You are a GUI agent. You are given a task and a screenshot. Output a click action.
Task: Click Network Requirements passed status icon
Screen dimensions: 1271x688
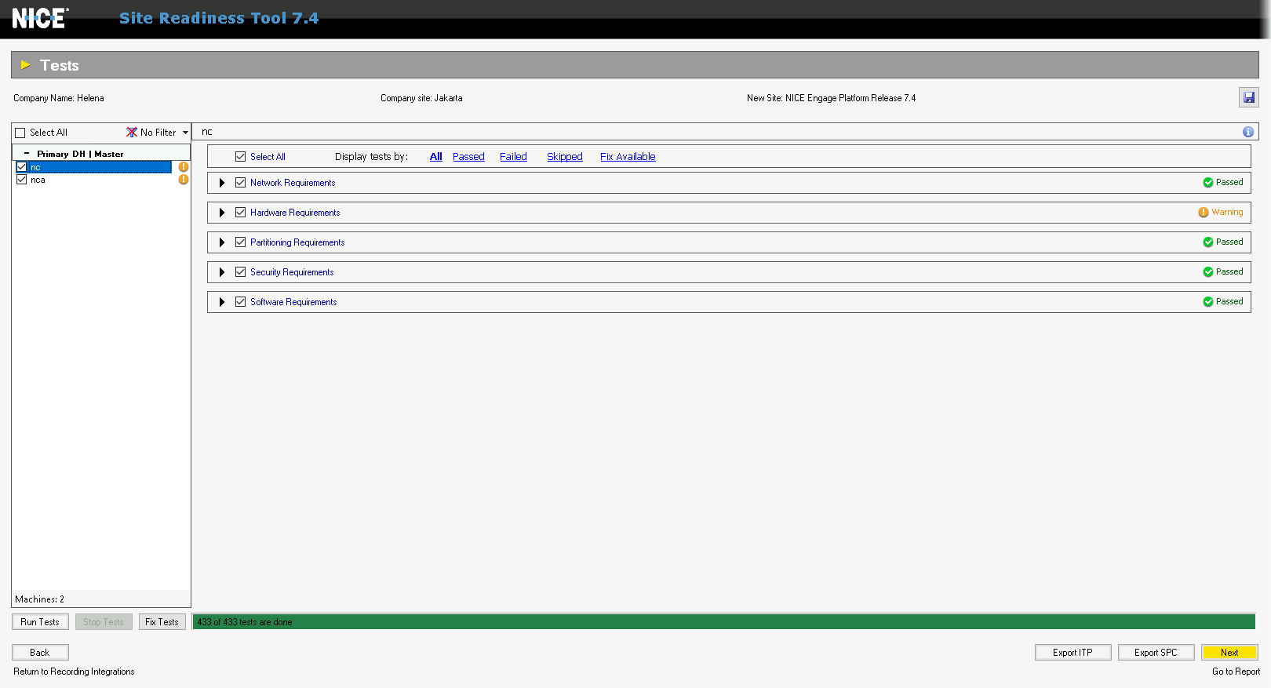1207,183
